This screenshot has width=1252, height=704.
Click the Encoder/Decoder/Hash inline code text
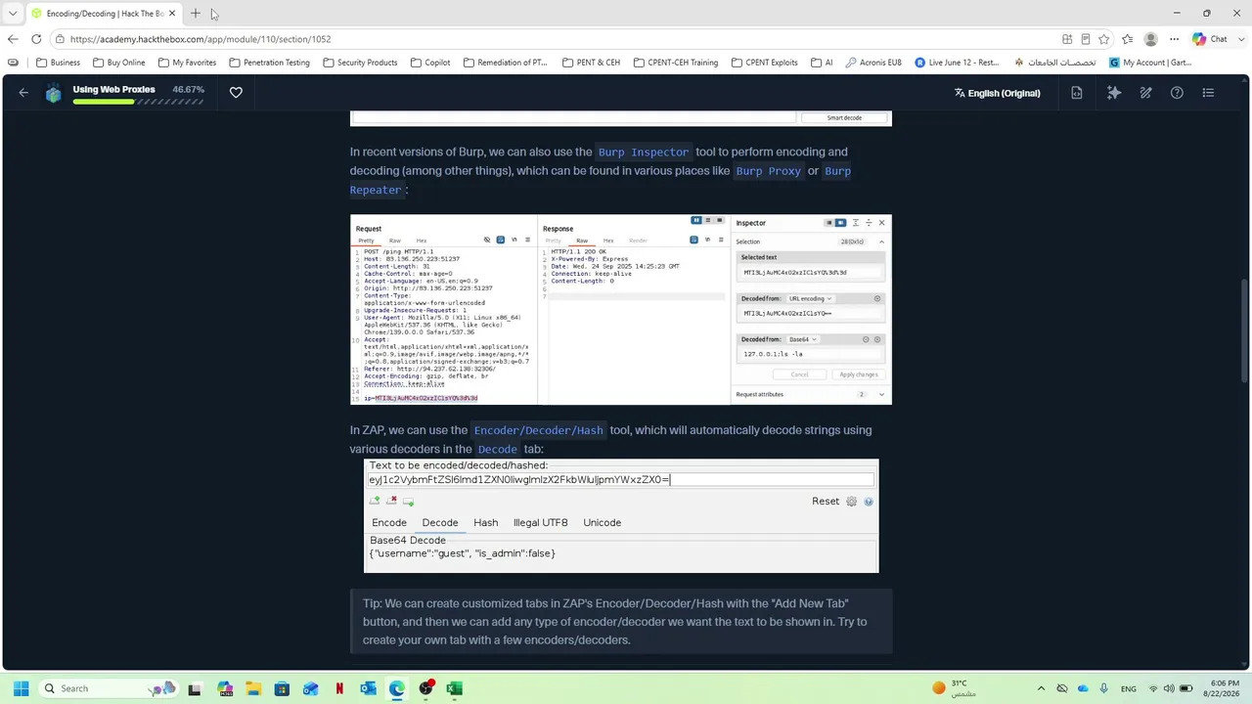coord(538,430)
